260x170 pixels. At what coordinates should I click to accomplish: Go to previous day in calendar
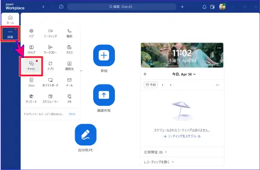click(163, 85)
